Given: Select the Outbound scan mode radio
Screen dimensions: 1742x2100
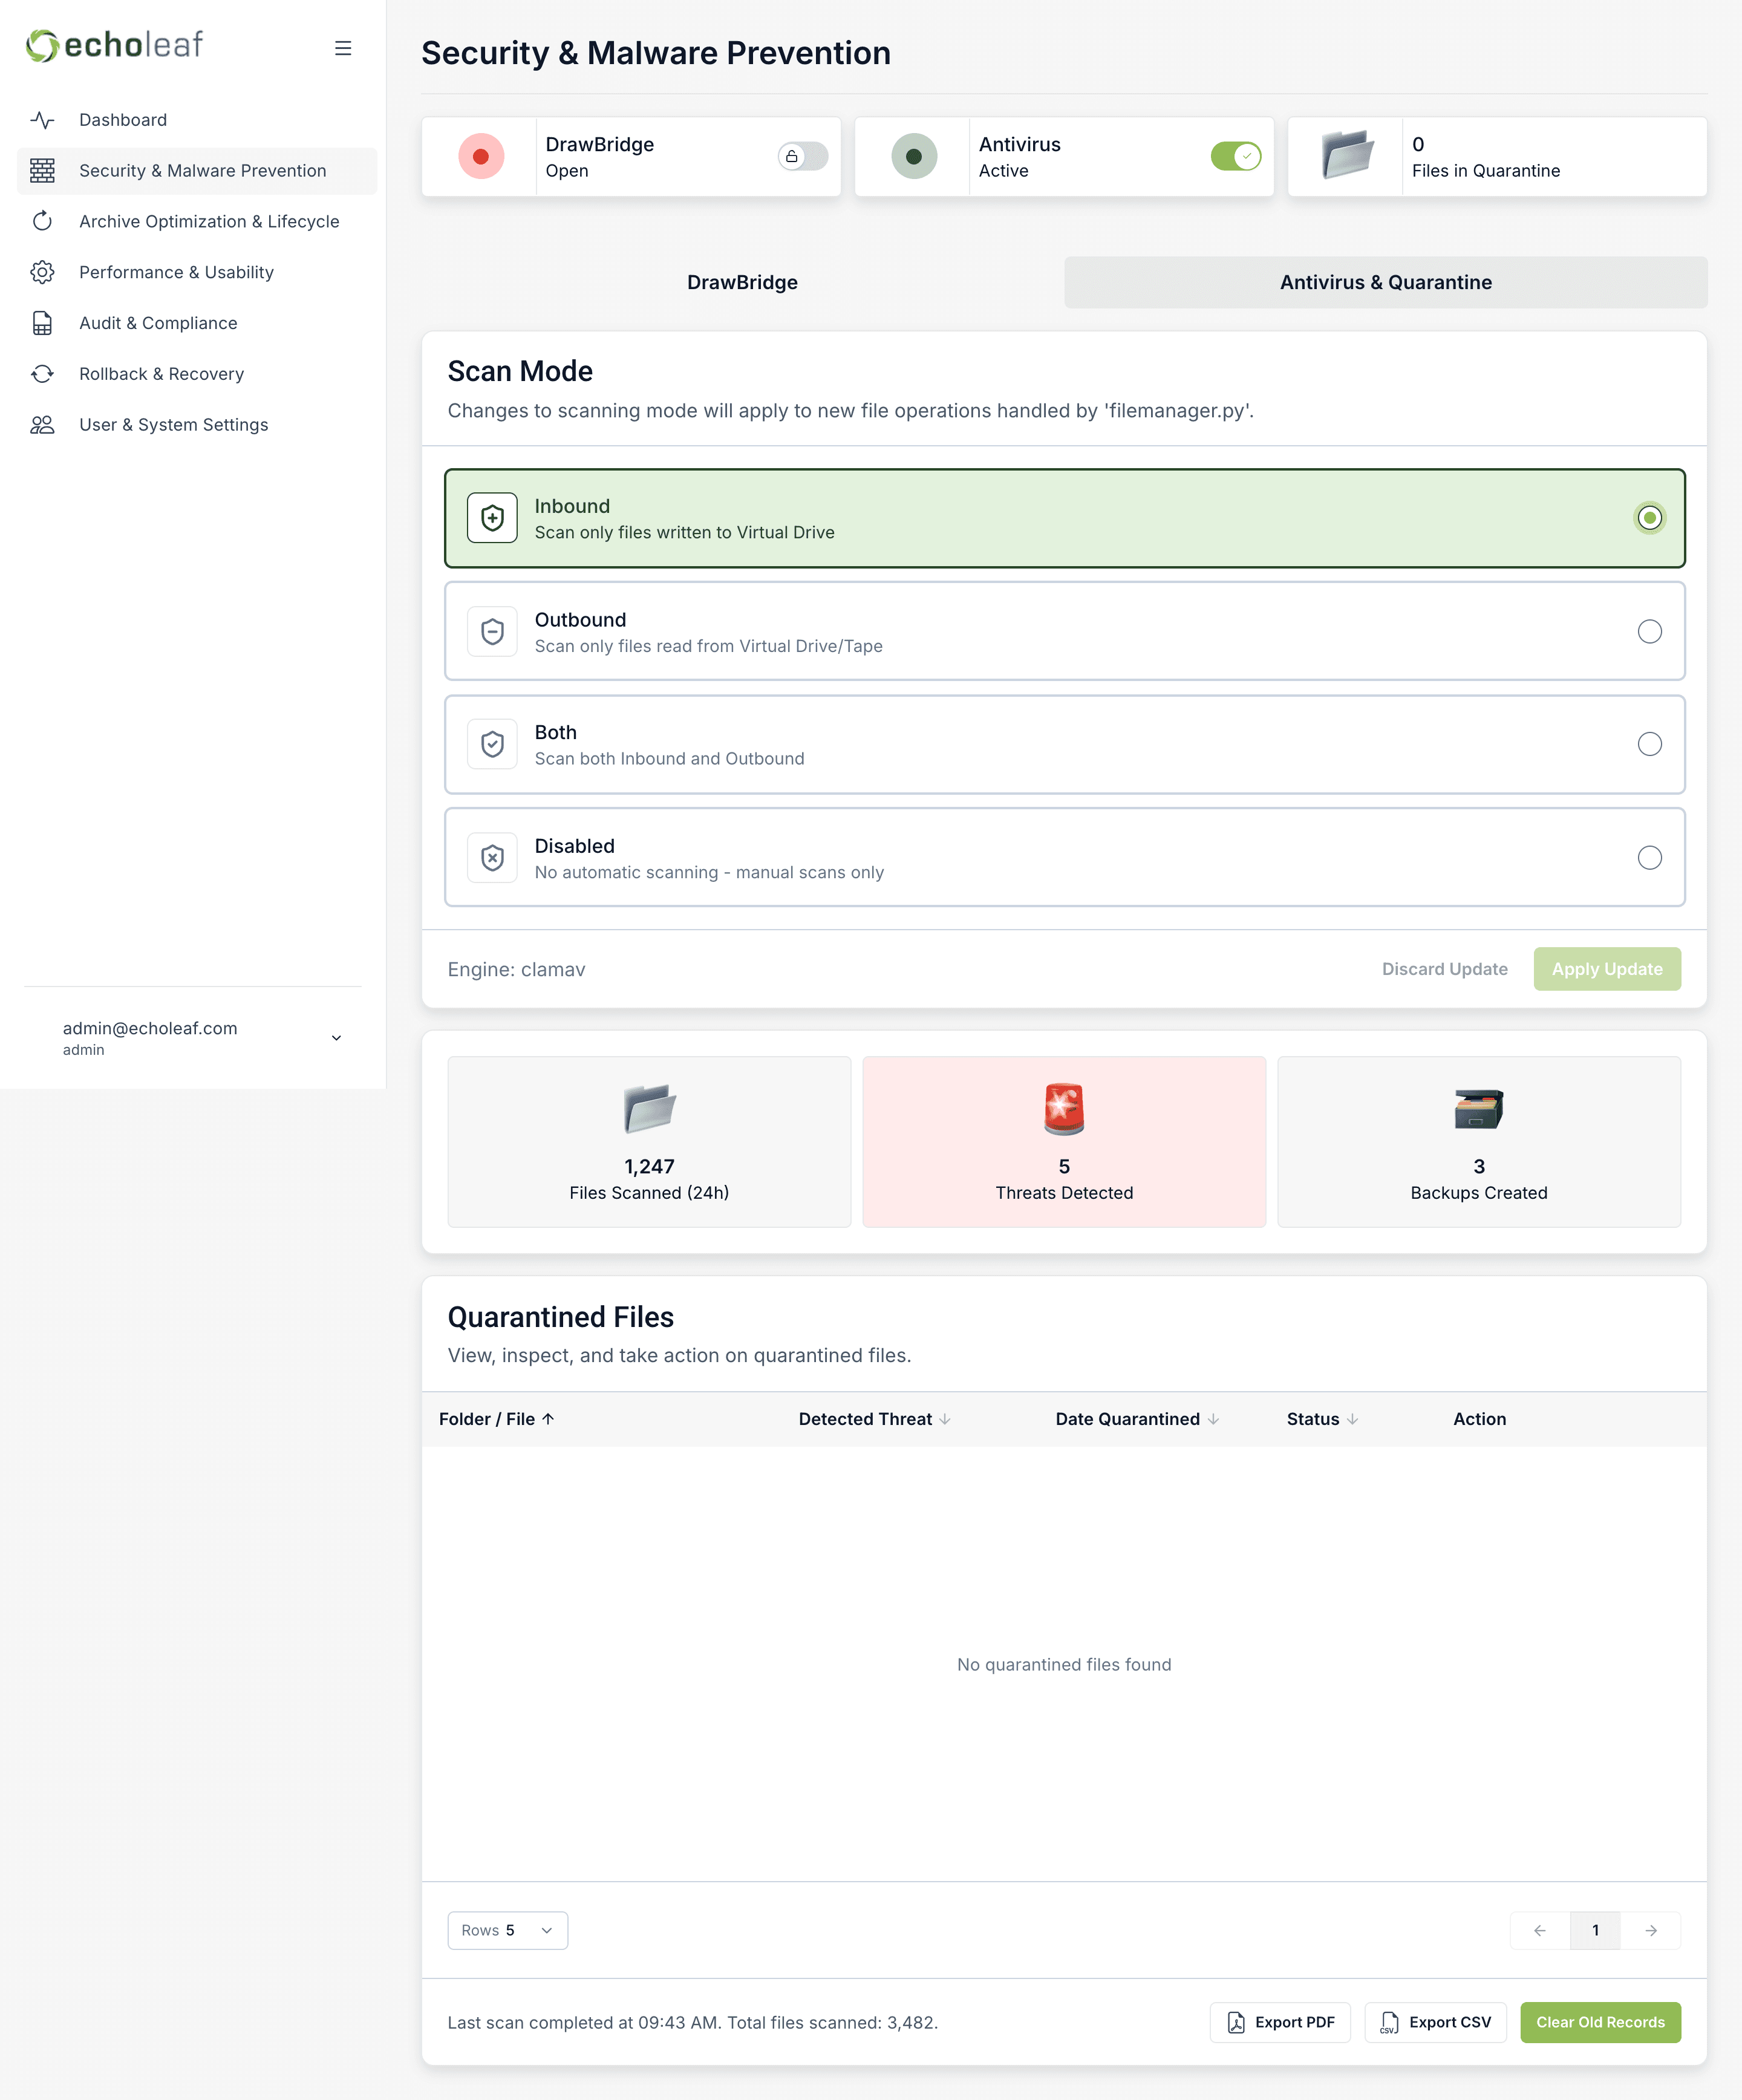Looking at the screenshot, I should tap(1649, 631).
